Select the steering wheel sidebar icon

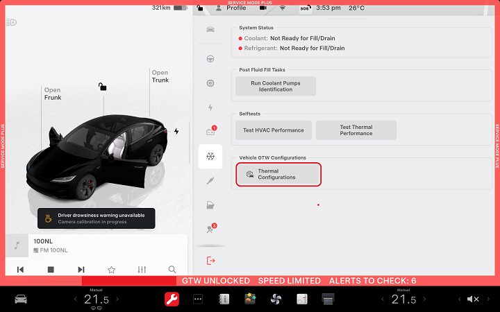point(210,59)
